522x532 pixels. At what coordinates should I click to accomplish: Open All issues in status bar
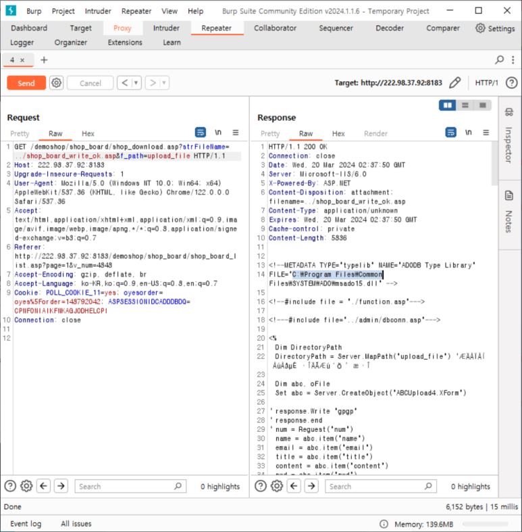[x=76, y=523]
